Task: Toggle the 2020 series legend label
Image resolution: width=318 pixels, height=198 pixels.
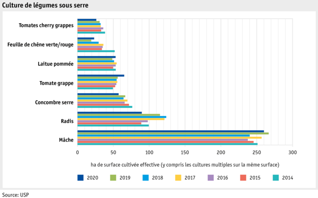Action: pos(94,178)
